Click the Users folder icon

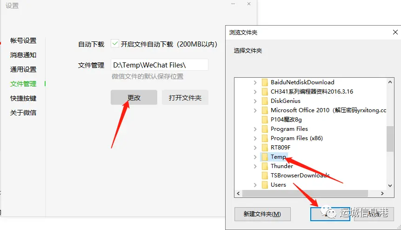(265, 185)
